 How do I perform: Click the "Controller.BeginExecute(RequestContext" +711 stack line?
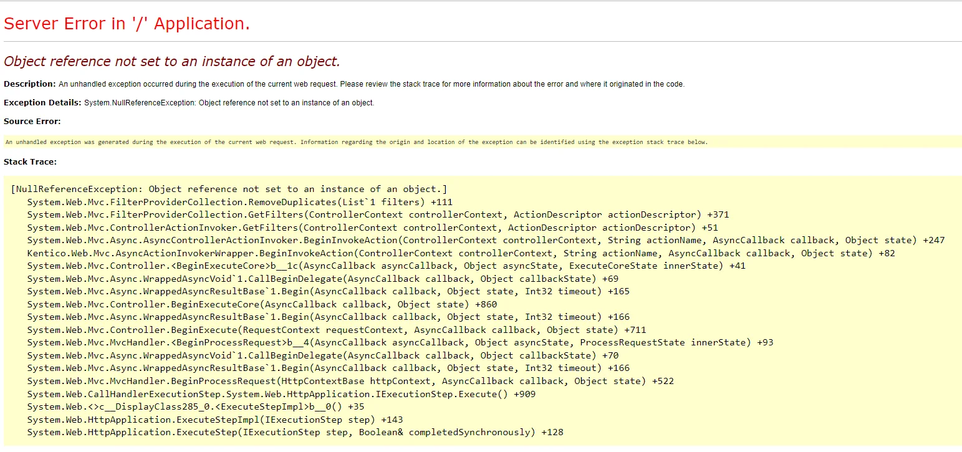337,330
